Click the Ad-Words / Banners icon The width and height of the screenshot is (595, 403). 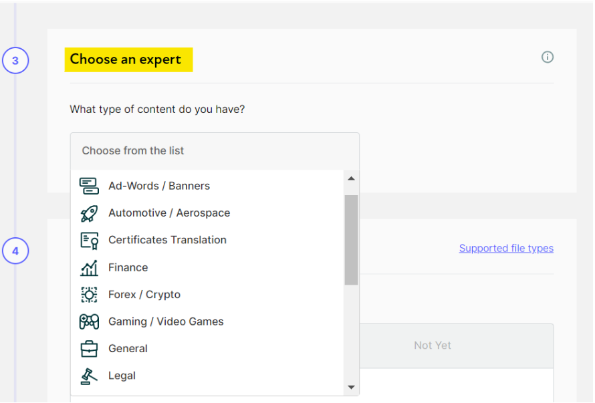(x=89, y=186)
